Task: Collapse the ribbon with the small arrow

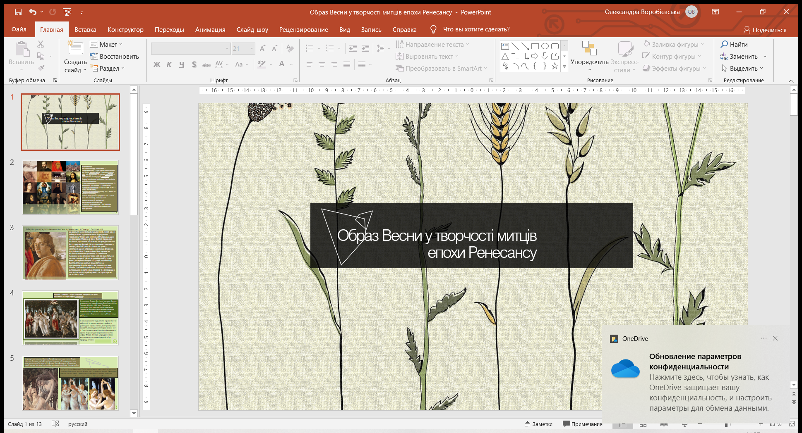Action: (x=791, y=81)
